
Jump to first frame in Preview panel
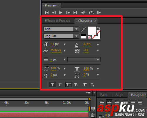pyautogui.click(x=47, y=13)
